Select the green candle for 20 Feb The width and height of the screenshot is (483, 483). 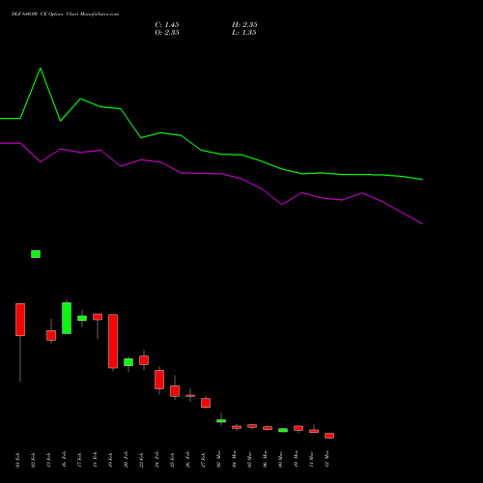(128, 362)
